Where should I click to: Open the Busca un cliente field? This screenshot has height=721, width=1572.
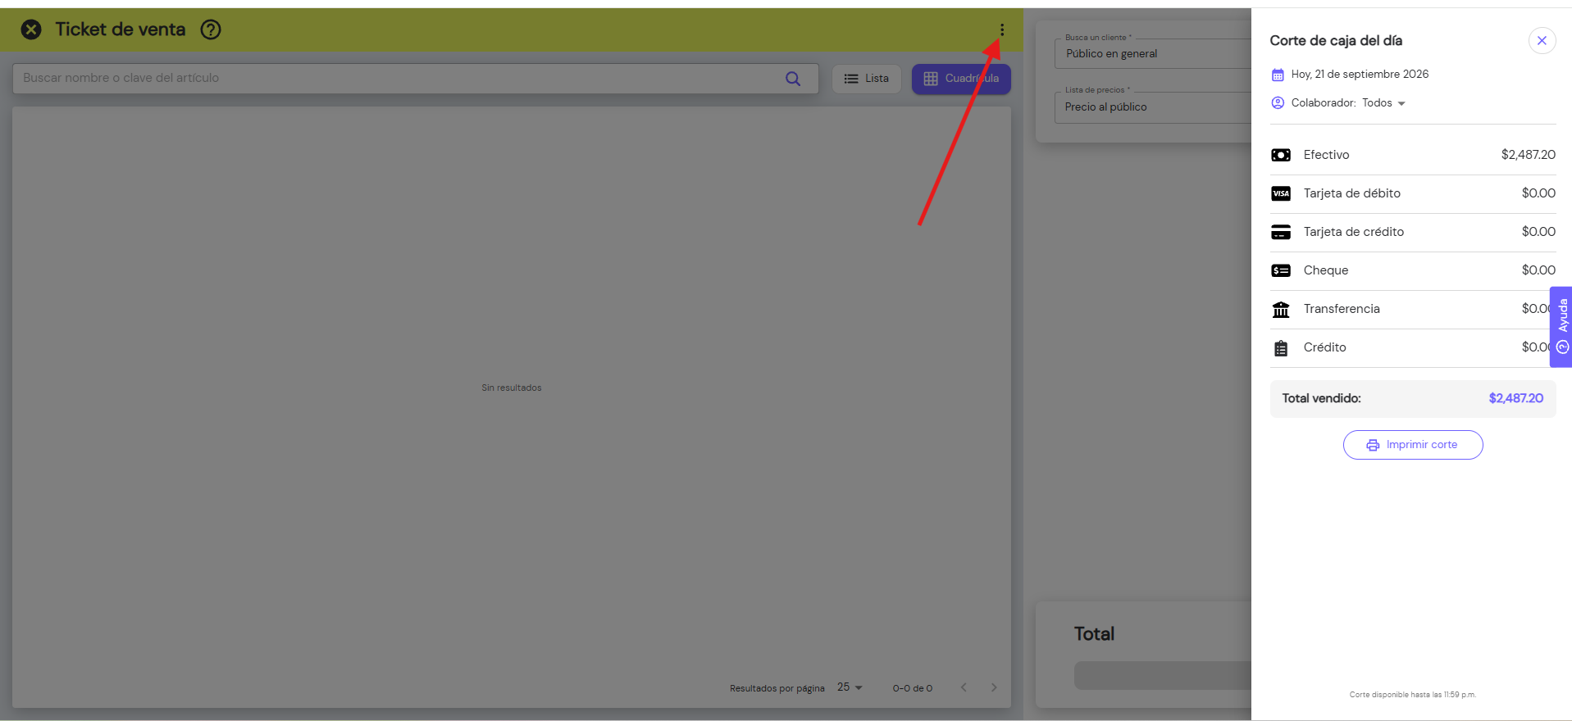pos(1153,53)
